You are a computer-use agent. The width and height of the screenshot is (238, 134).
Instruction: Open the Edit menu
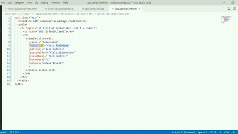coord(9,3)
